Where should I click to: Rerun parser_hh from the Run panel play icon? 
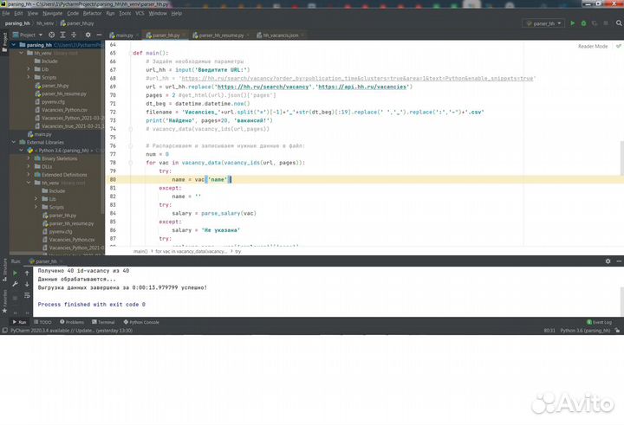click(15, 274)
